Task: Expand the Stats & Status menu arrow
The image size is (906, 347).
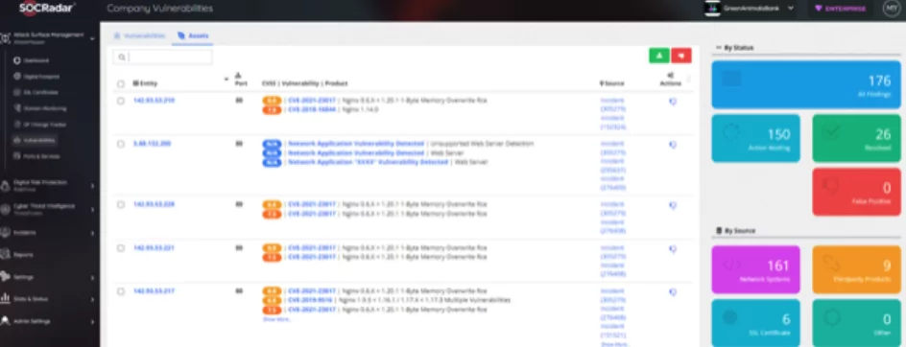Action: [x=92, y=300]
